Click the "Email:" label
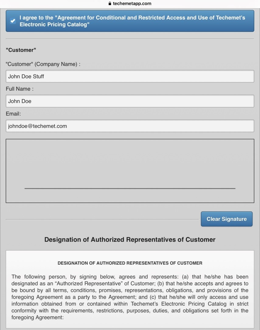 tap(13, 114)
